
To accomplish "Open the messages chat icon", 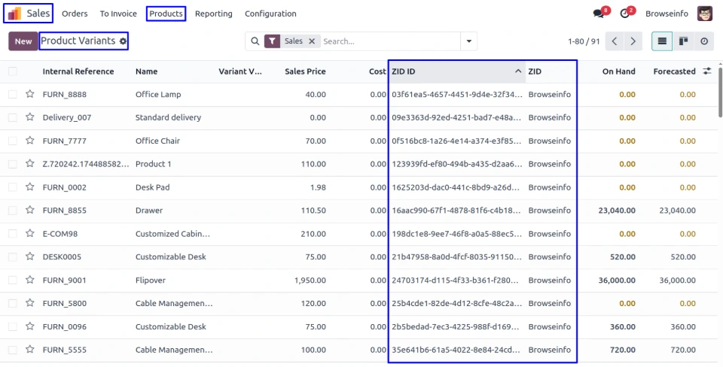I will click(599, 14).
